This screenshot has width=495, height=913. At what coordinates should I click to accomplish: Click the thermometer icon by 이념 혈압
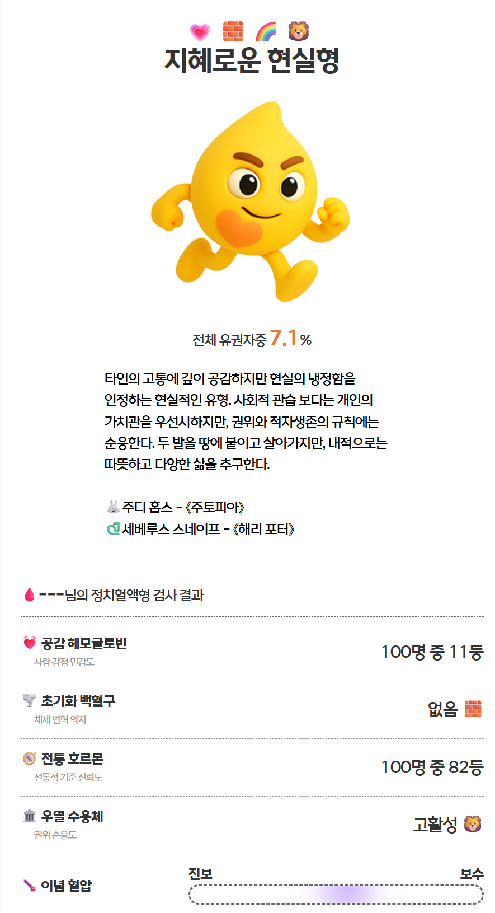(x=30, y=885)
